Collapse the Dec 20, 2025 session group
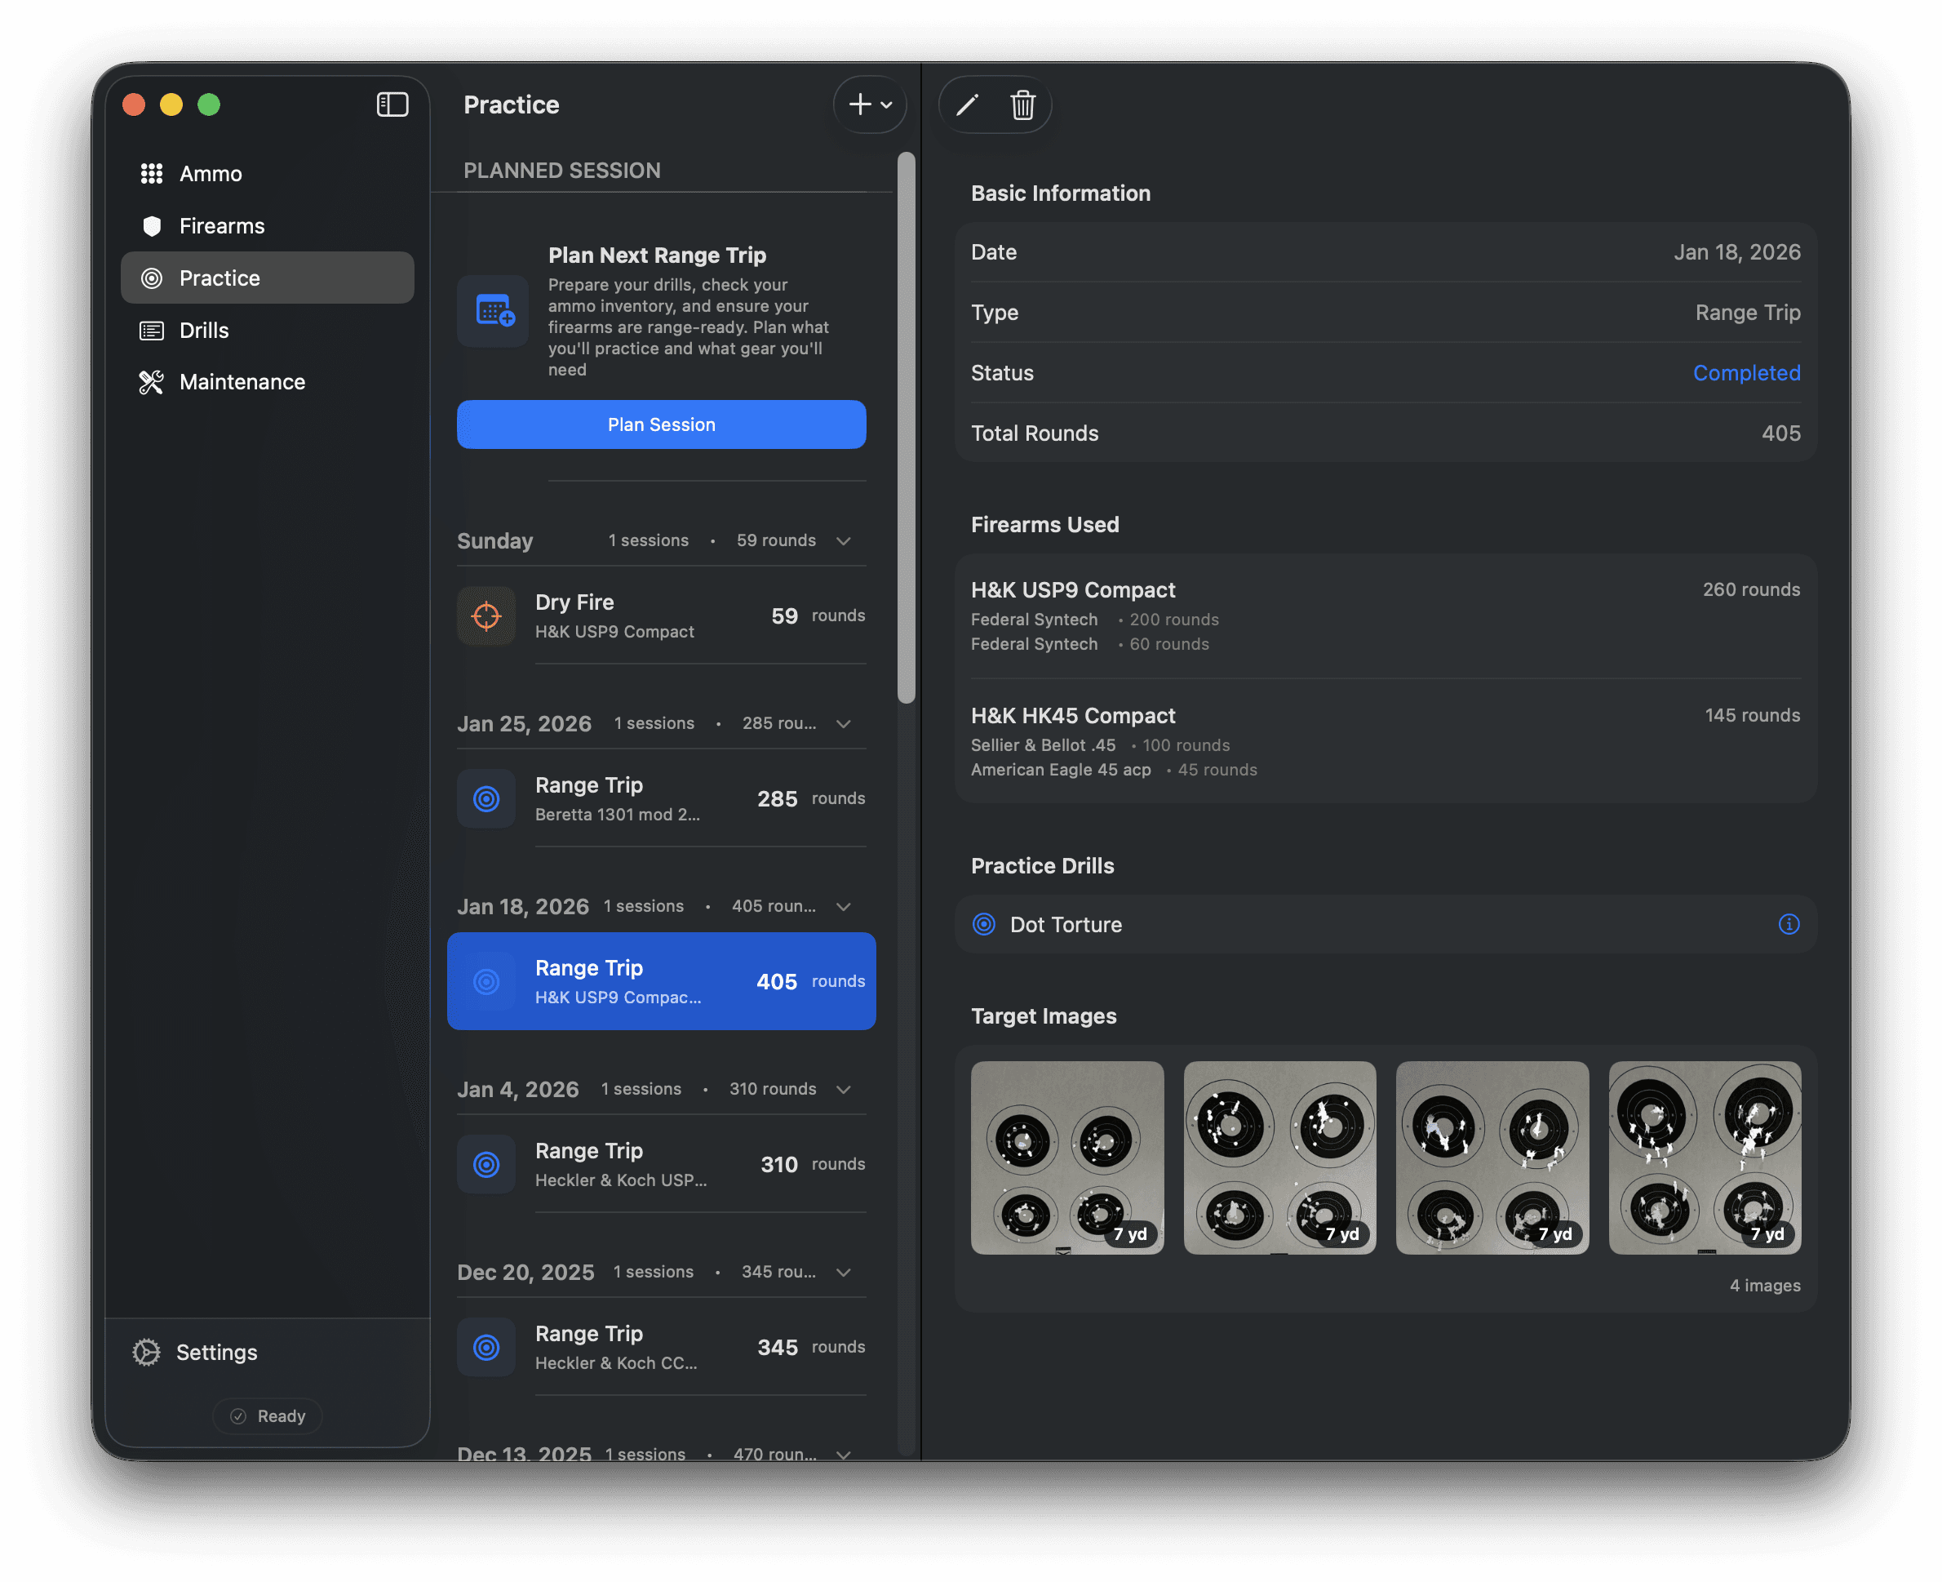This screenshot has width=1942, height=1582. (843, 1272)
